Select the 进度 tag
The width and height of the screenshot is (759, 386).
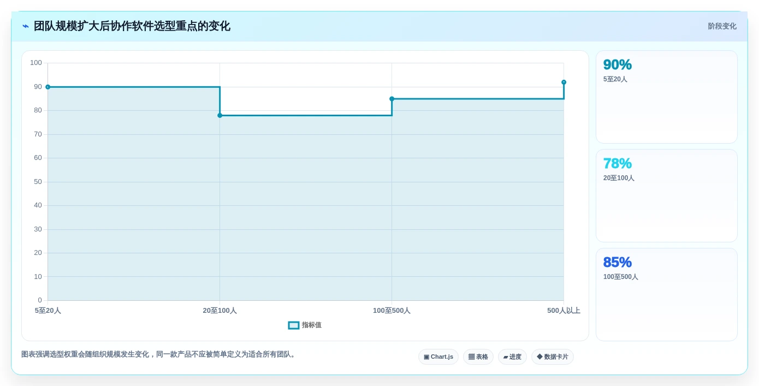tap(512, 357)
